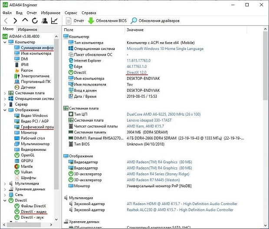Open the AMD Radeon R7 M445 (Weston) link
The image size is (269, 229).
(x=153, y=180)
